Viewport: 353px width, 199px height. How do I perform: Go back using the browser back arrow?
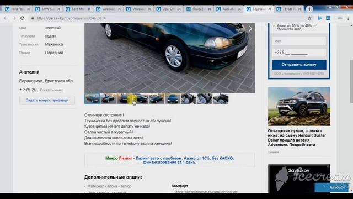point(6,18)
